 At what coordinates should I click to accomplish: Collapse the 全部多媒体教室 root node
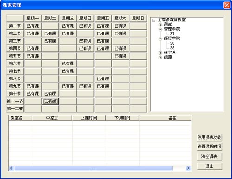[154, 20]
